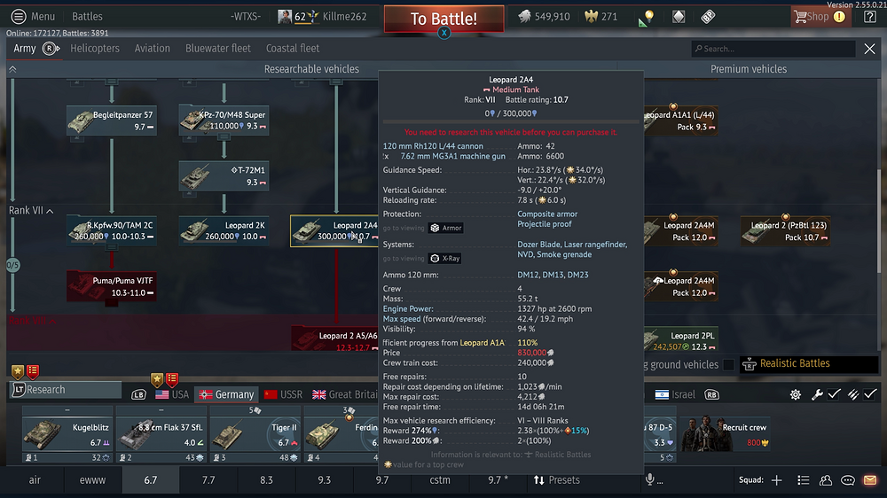Switch to the USSR nation tab
This screenshot has height=498, width=887.
[x=284, y=394]
